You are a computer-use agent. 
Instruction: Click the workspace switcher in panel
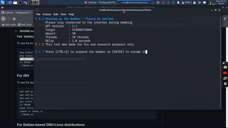tap(35, 2)
